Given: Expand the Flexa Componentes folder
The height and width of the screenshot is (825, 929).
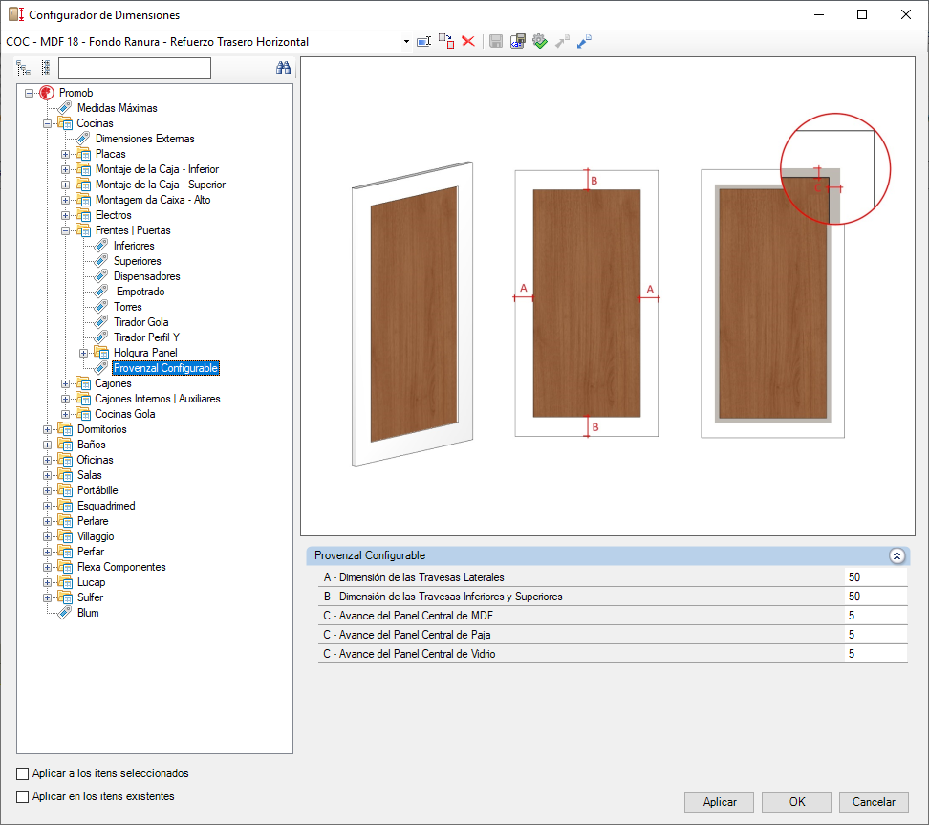Looking at the screenshot, I should click(x=48, y=567).
